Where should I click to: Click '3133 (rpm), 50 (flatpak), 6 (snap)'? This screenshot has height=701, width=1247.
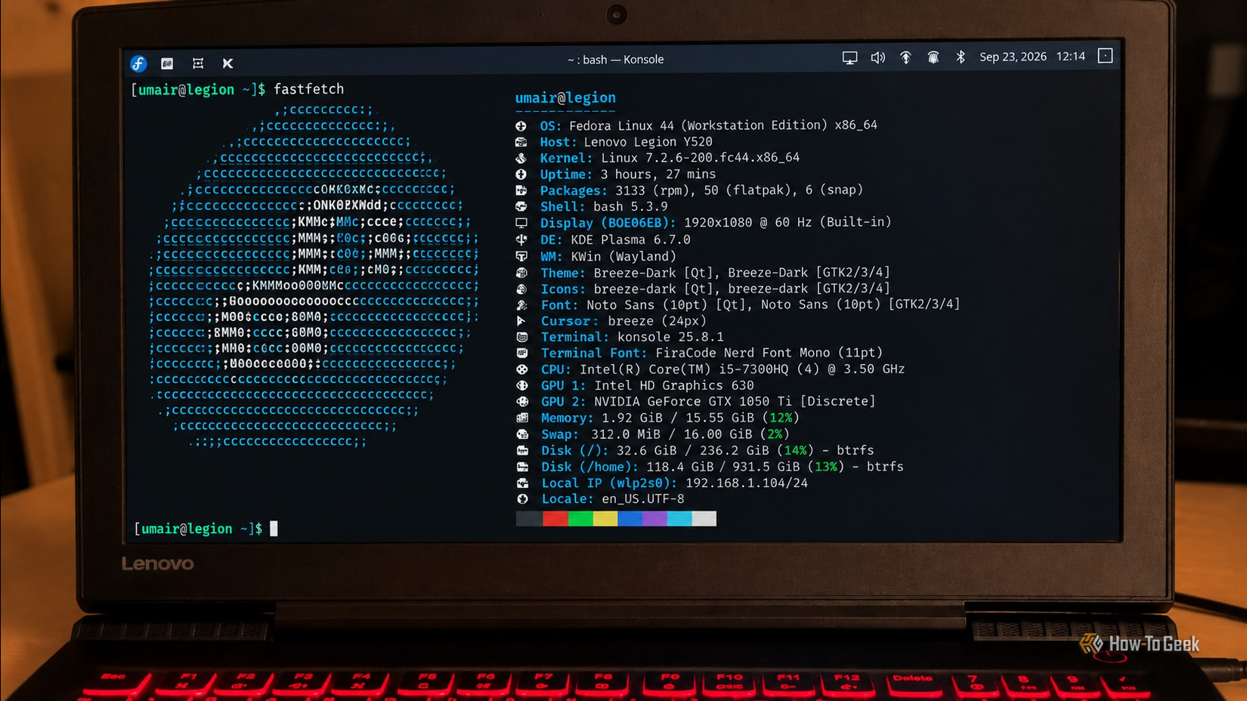coord(739,190)
